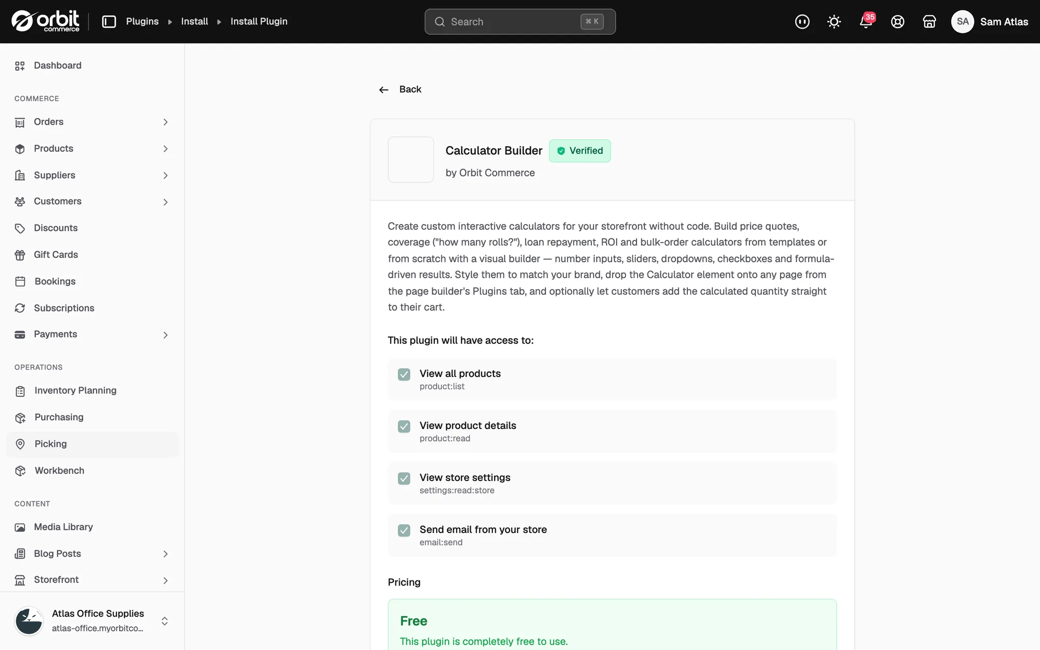Click the Dashboard grid icon
The image size is (1040, 650).
(20, 66)
